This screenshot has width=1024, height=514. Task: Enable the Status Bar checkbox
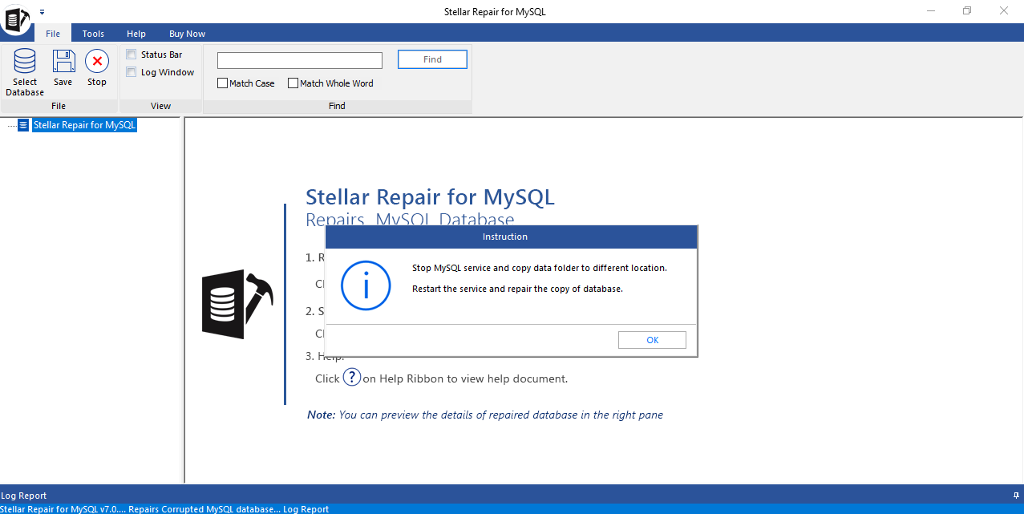132,55
